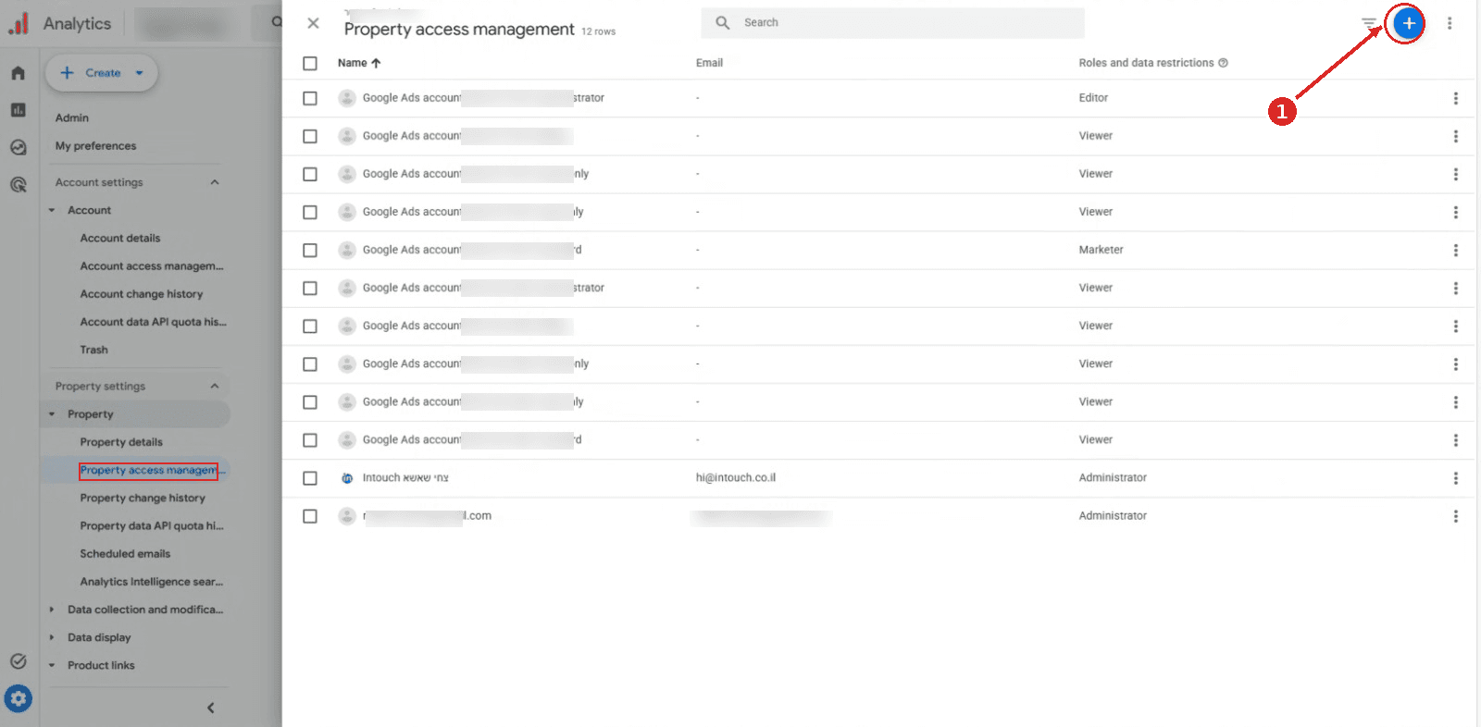The height and width of the screenshot is (727, 1481).
Task: Open Advertising icon in left rail
Action: click(18, 185)
